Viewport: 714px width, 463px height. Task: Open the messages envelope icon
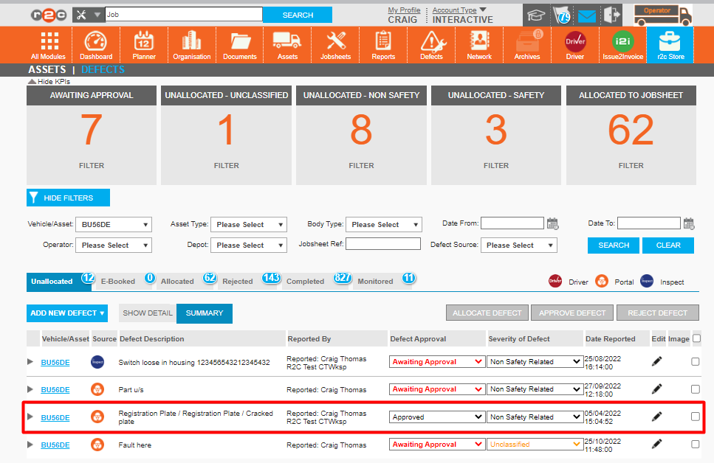click(586, 15)
